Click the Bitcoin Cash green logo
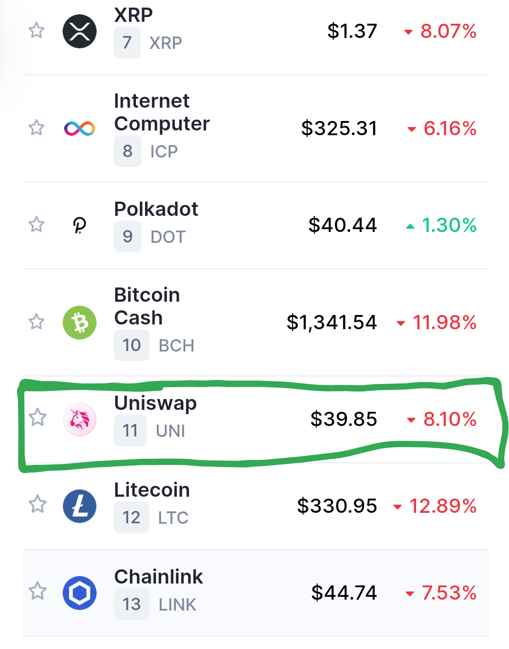The height and width of the screenshot is (649, 509). pyautogui.click(x=80, y=323)
